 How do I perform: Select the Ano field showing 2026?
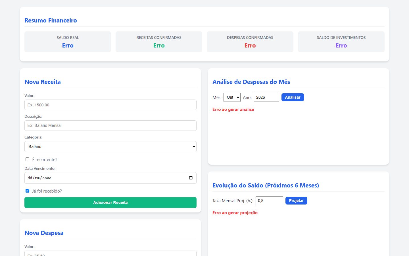coord(266,97)
